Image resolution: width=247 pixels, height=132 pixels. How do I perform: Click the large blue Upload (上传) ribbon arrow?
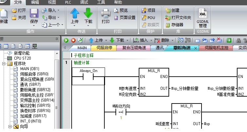75,14
